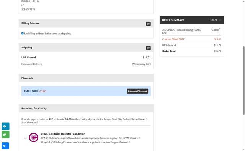245x151 pixels.
Task: Click the Order Total label
Action: [x=169, y=51]
